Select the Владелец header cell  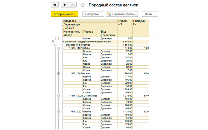90,21
